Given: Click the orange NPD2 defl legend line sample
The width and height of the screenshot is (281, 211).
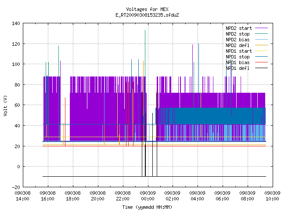Looking at the screenshot, I should coord(261,45).
